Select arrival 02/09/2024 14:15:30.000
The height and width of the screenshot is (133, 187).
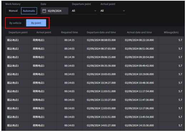(139, 125)
